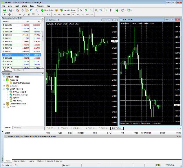Open the Templates dropdown
Viewport: 183px width, 168px height.
point(129,10)
